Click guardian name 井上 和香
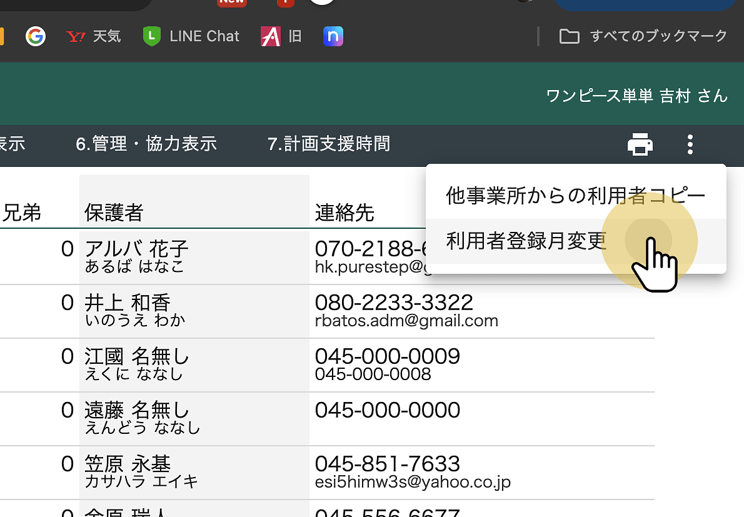Image resolution: width=744 pixels, height=517 pixels. click(128, 303)
